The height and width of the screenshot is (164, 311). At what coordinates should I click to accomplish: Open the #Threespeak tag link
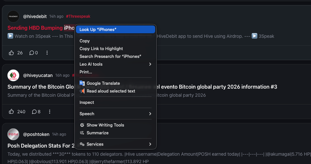pos(78,17)
